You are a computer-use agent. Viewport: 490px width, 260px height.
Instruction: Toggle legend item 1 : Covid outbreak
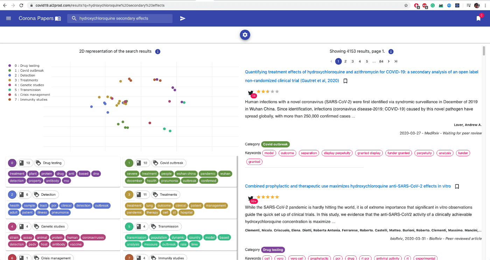coord(26,71)
